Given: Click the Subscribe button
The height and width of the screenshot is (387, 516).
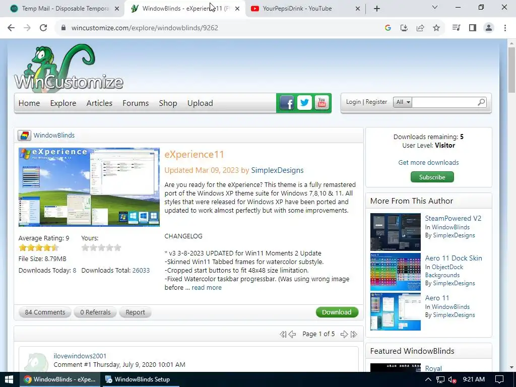Looking at the screenshot, I should tap(432, 177).
